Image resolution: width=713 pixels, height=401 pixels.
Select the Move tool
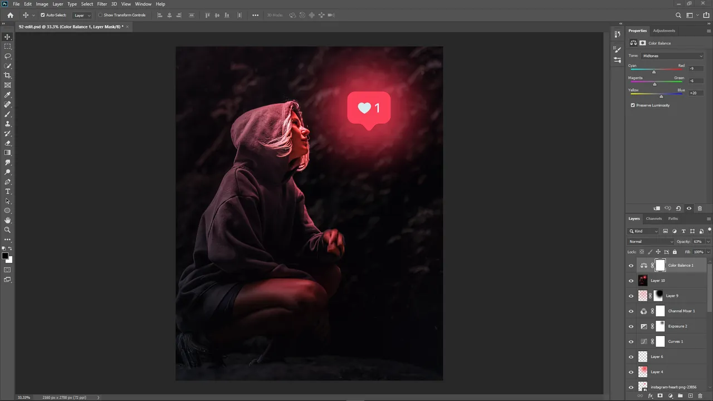click(x=7, y=37)
